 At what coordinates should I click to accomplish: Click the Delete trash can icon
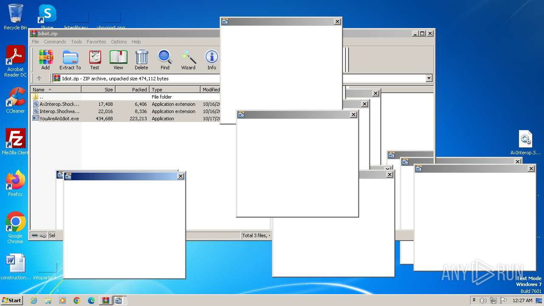coord(142,59)
